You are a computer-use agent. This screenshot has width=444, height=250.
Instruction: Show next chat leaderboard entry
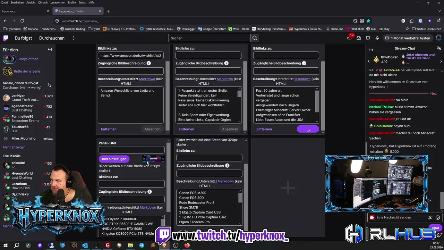click(x=441, y=61)
